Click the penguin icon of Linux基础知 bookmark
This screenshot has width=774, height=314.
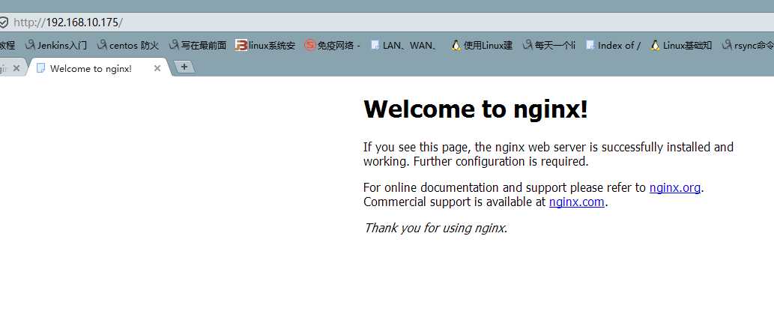655,46
